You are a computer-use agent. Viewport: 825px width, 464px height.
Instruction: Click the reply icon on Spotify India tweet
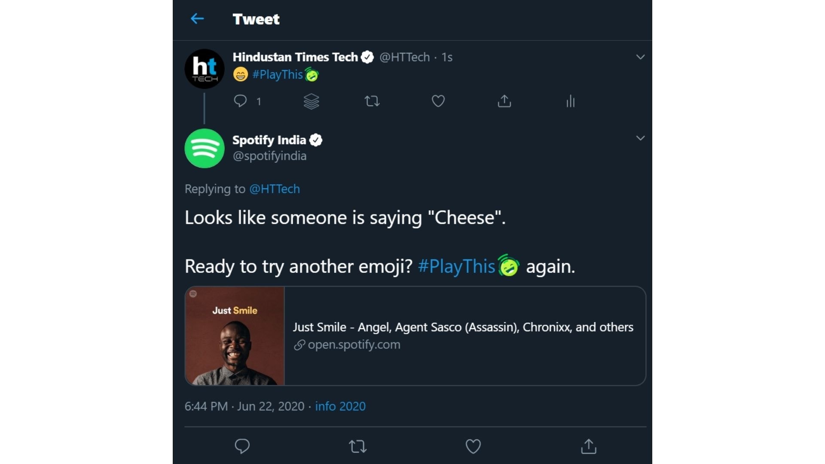pos(242,446)
